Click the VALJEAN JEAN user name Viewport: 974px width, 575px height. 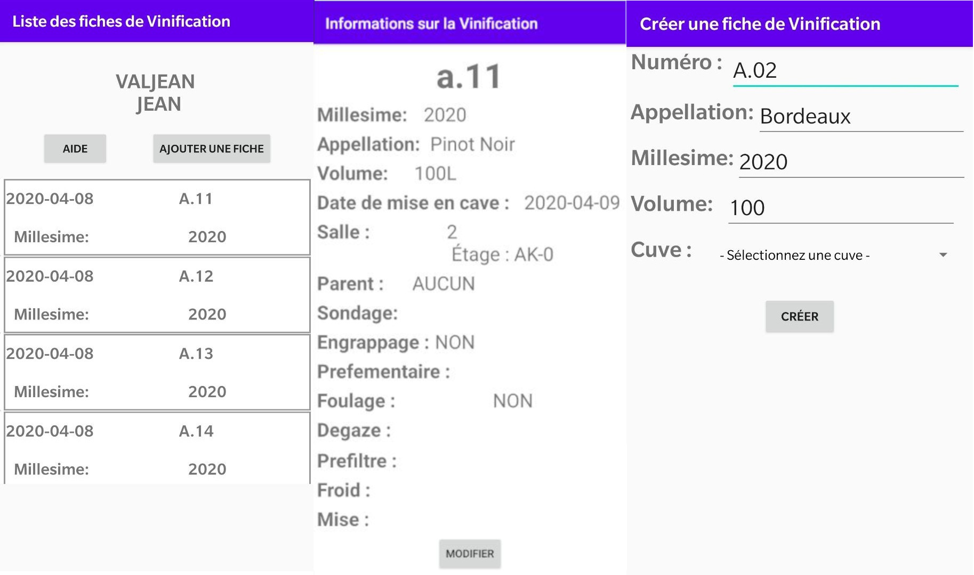point(156,93)
